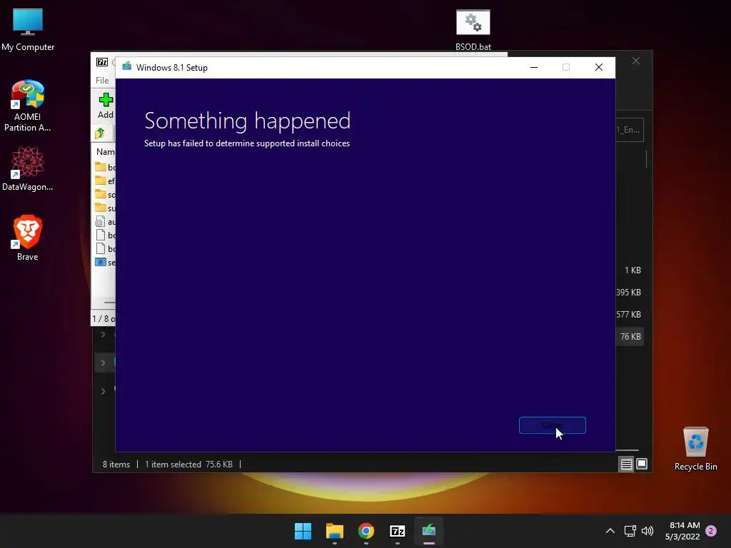Click the Name column header in 7-Zip
This screenshot has height=548, width=731.
coord(106,151)
